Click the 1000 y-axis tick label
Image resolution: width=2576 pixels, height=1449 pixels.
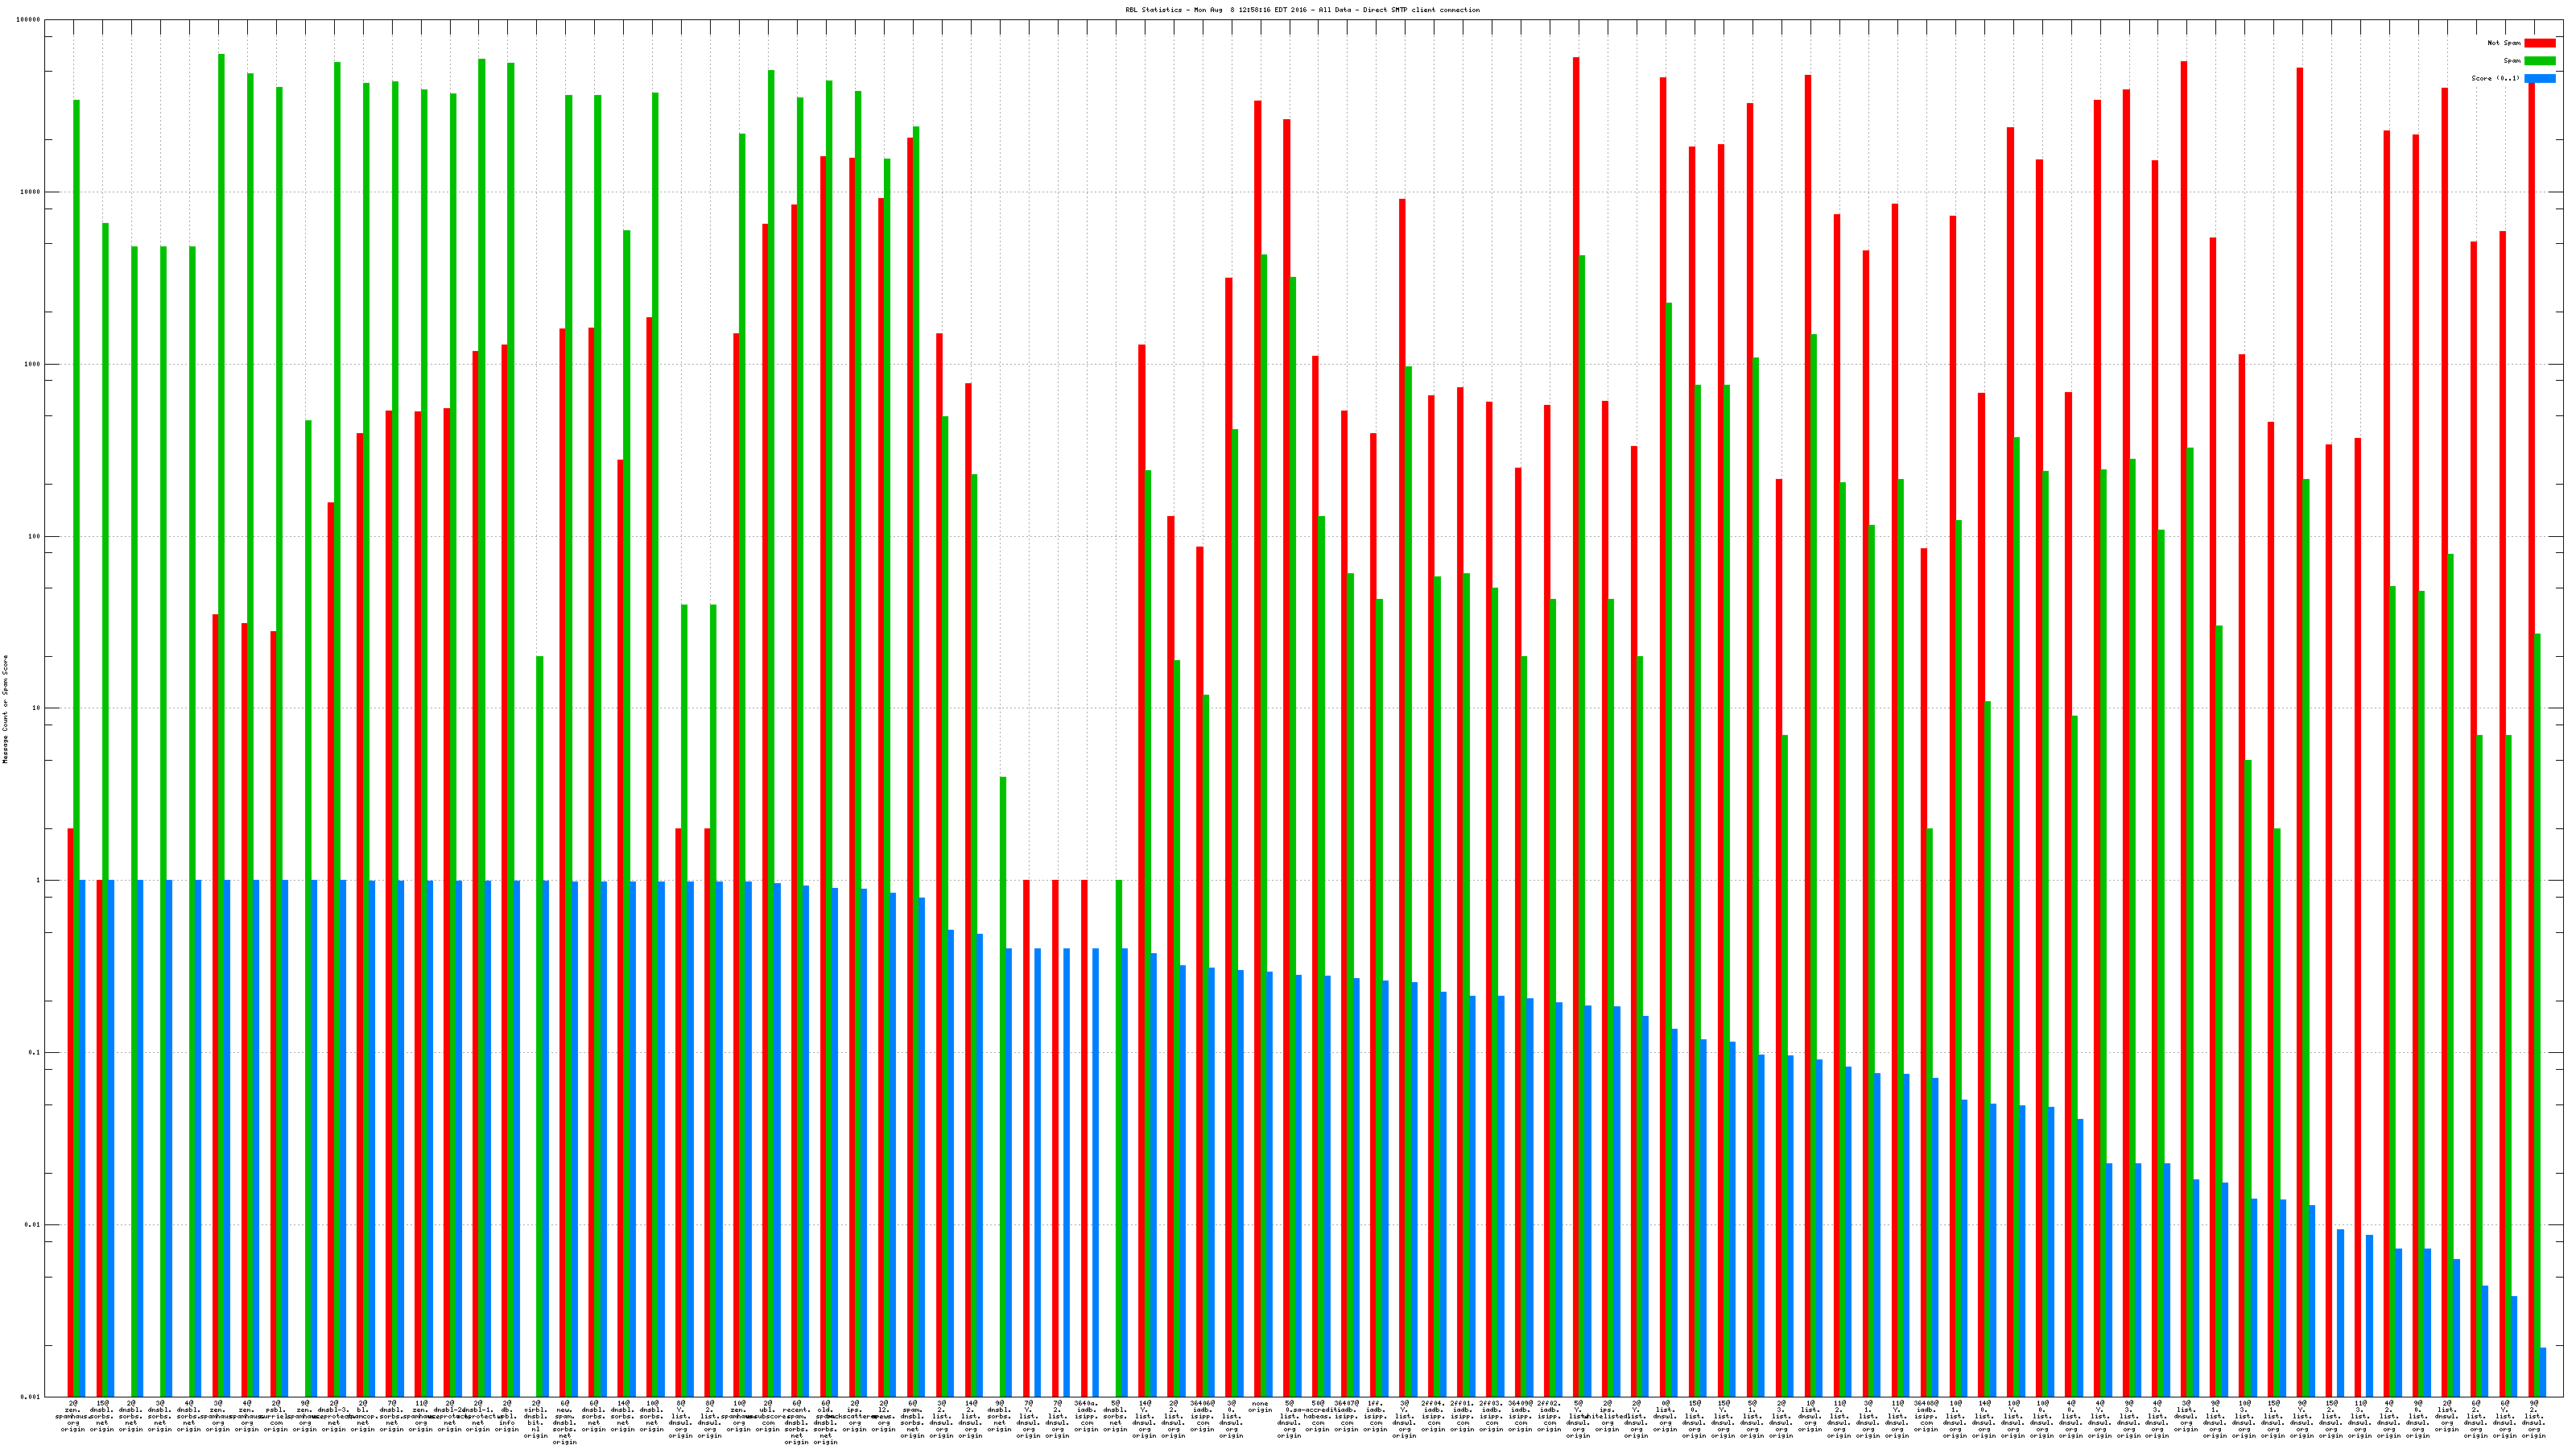(x=32, y=364)
